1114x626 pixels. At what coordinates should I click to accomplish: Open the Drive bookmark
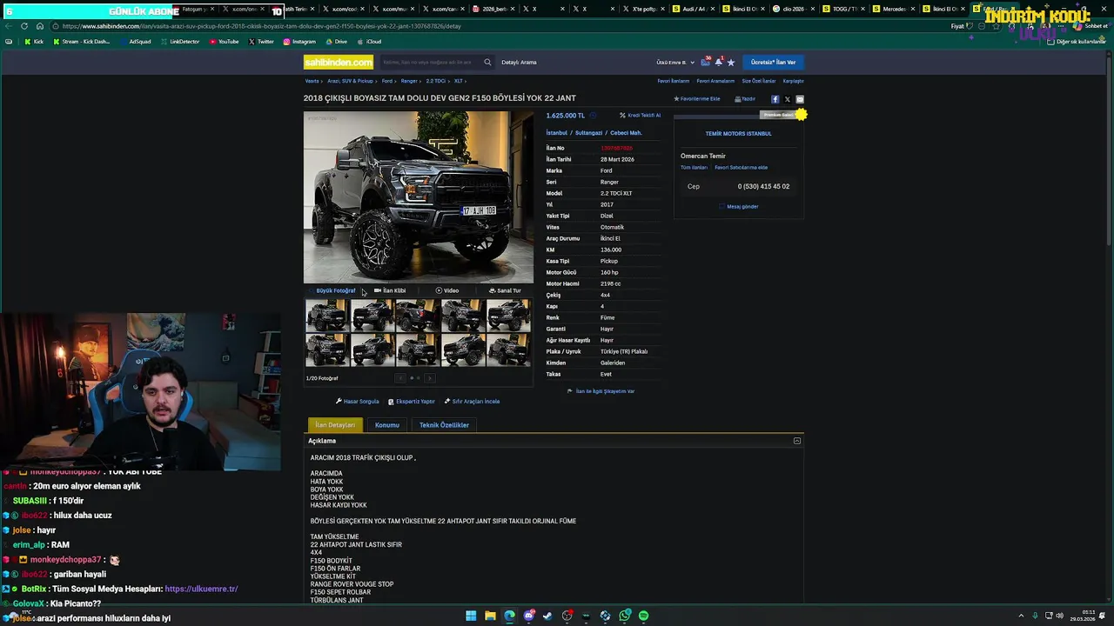336,42
